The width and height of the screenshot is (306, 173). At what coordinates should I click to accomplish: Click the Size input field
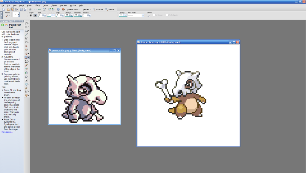[x=40, y=15]
